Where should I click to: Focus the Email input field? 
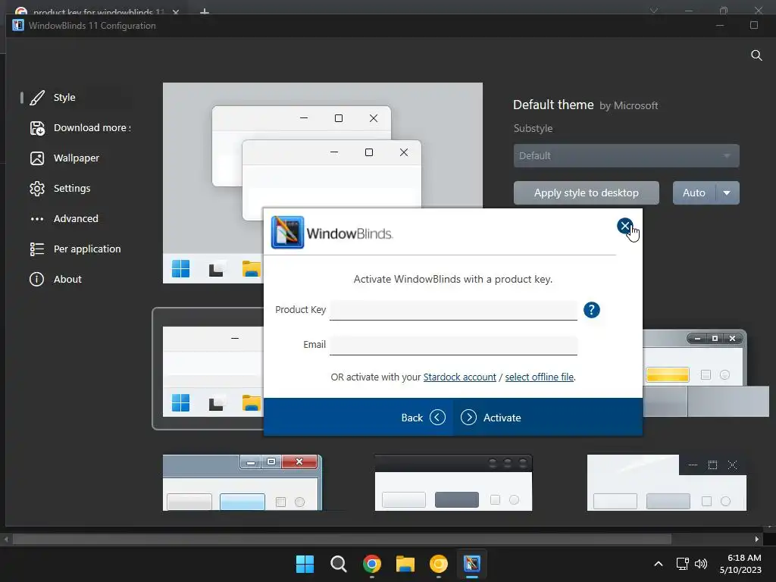(x=453, y=345)
